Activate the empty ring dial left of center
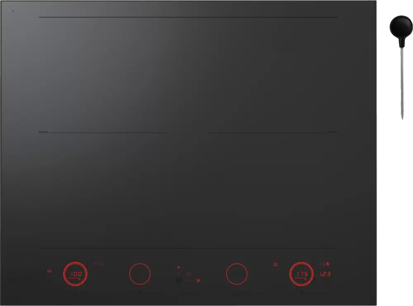Viewport: 413px width, 306px height. tap(140, 274)
